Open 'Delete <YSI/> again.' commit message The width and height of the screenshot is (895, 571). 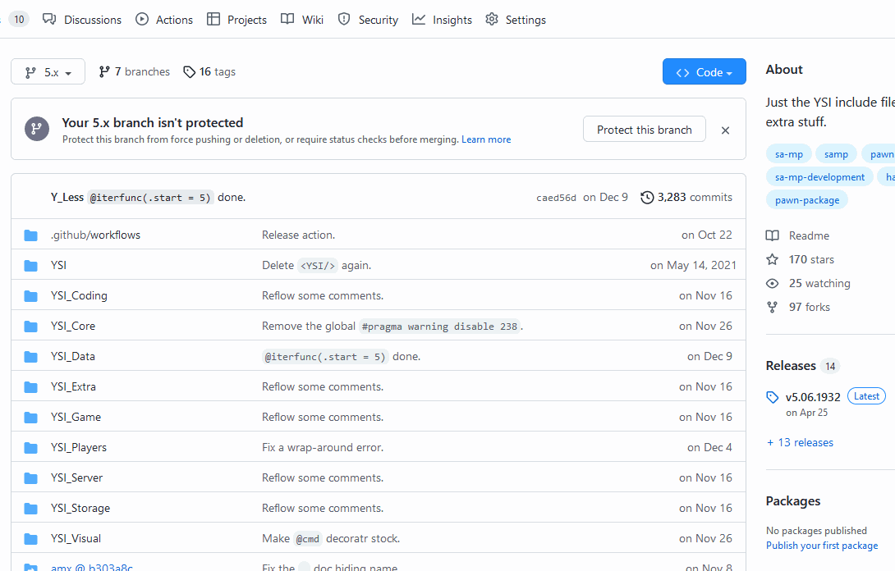[x=316, y=265]
